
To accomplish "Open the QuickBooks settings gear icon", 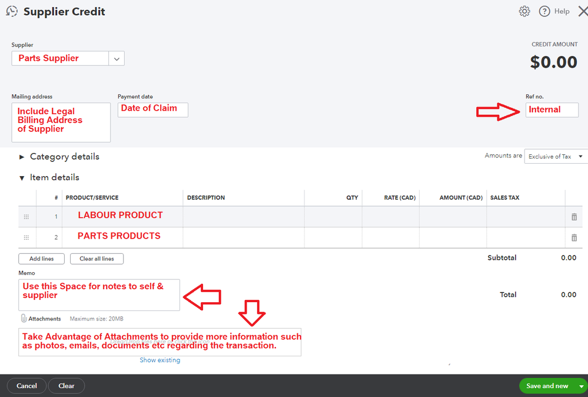I will (x=524, y=11).
